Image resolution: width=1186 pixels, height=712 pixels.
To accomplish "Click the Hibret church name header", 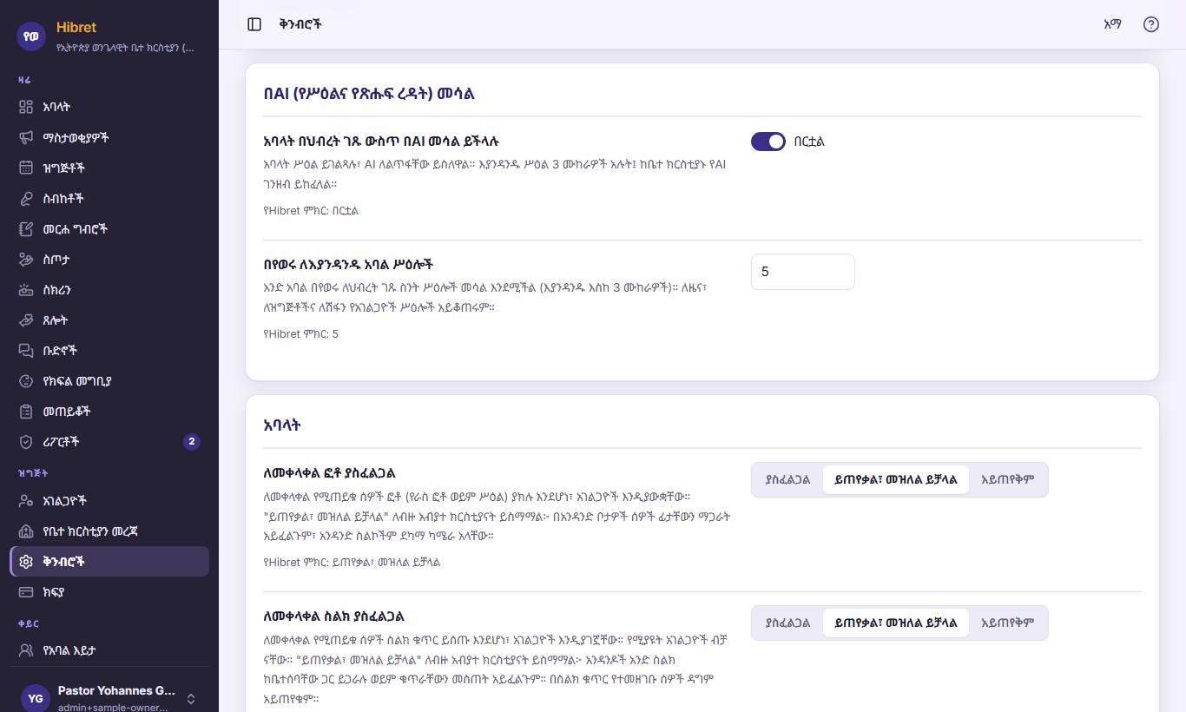I will coord(76,27).
